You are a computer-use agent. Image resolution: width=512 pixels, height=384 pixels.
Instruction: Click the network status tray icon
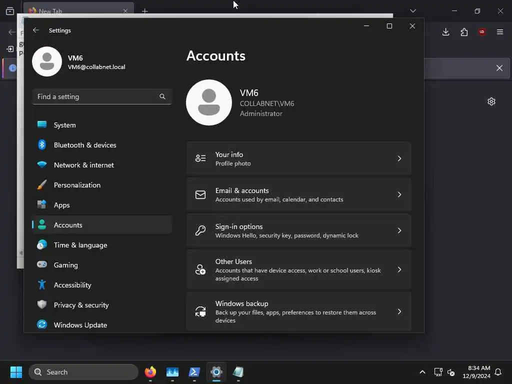[438, 372]
